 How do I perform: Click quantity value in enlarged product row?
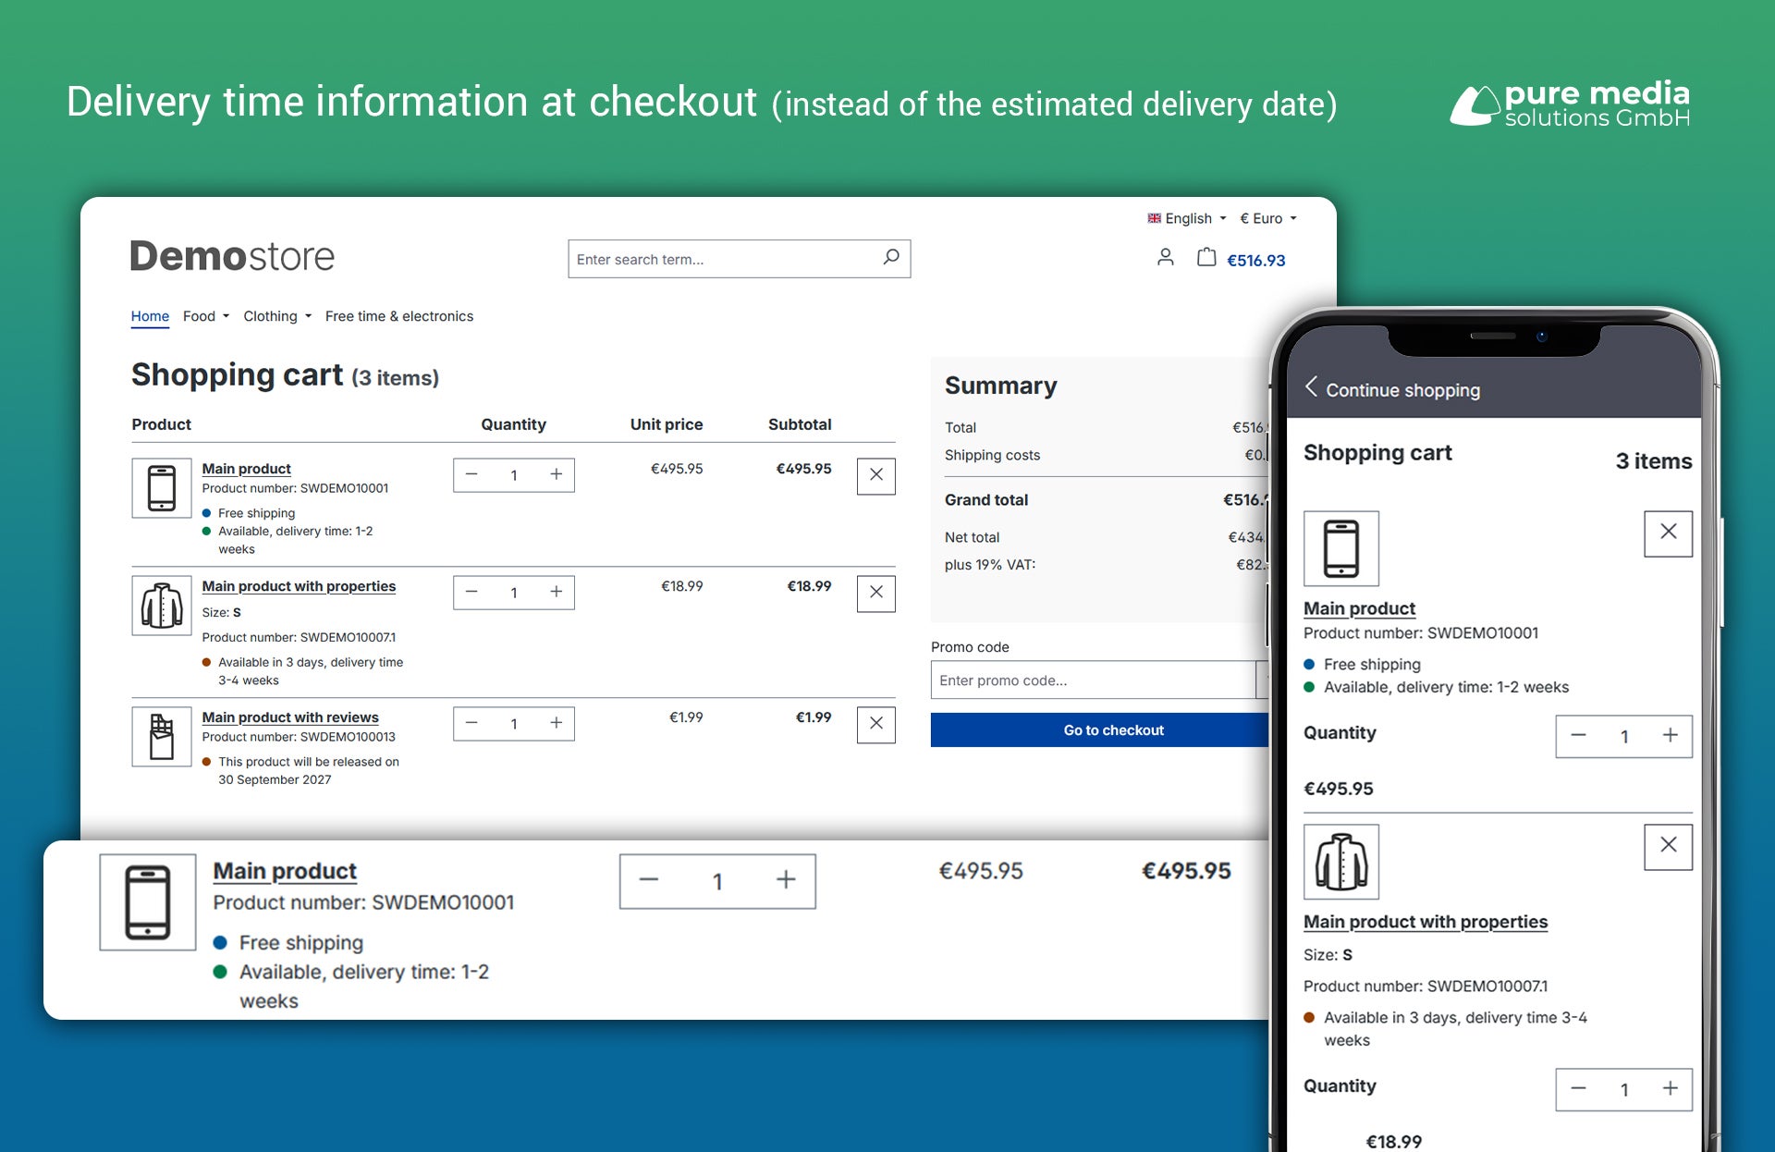click(717, 881)
